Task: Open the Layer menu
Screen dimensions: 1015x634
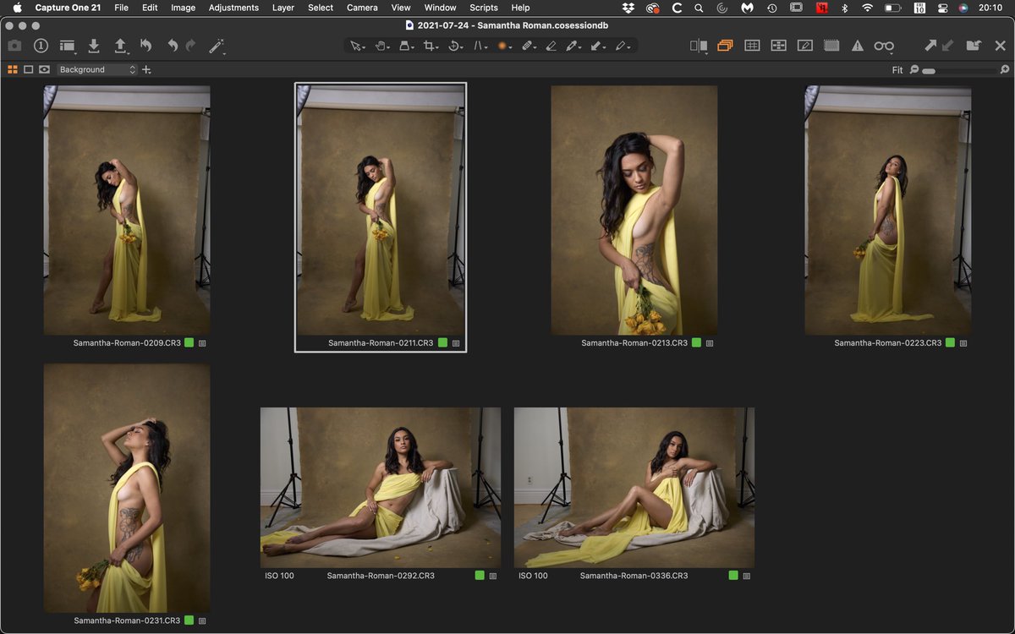Action: (283, 8)
